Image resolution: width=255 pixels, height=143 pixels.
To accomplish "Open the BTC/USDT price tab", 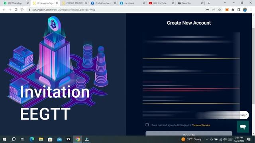I will 75,3.
